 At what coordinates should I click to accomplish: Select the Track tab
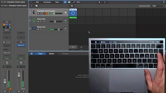click(40, 54)
